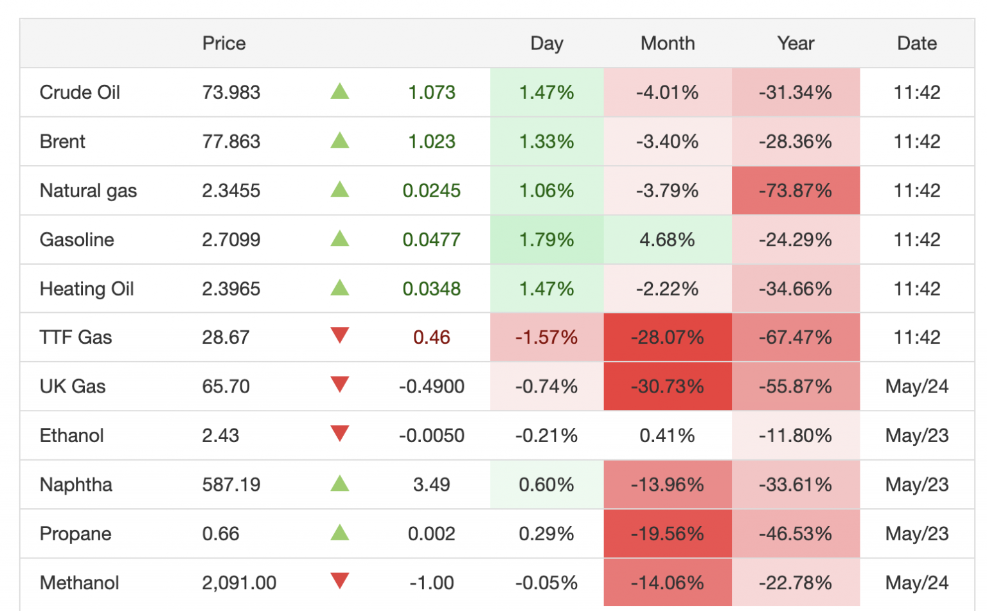Click the green arrow icon for Natural gas

[x=341, y=190]
